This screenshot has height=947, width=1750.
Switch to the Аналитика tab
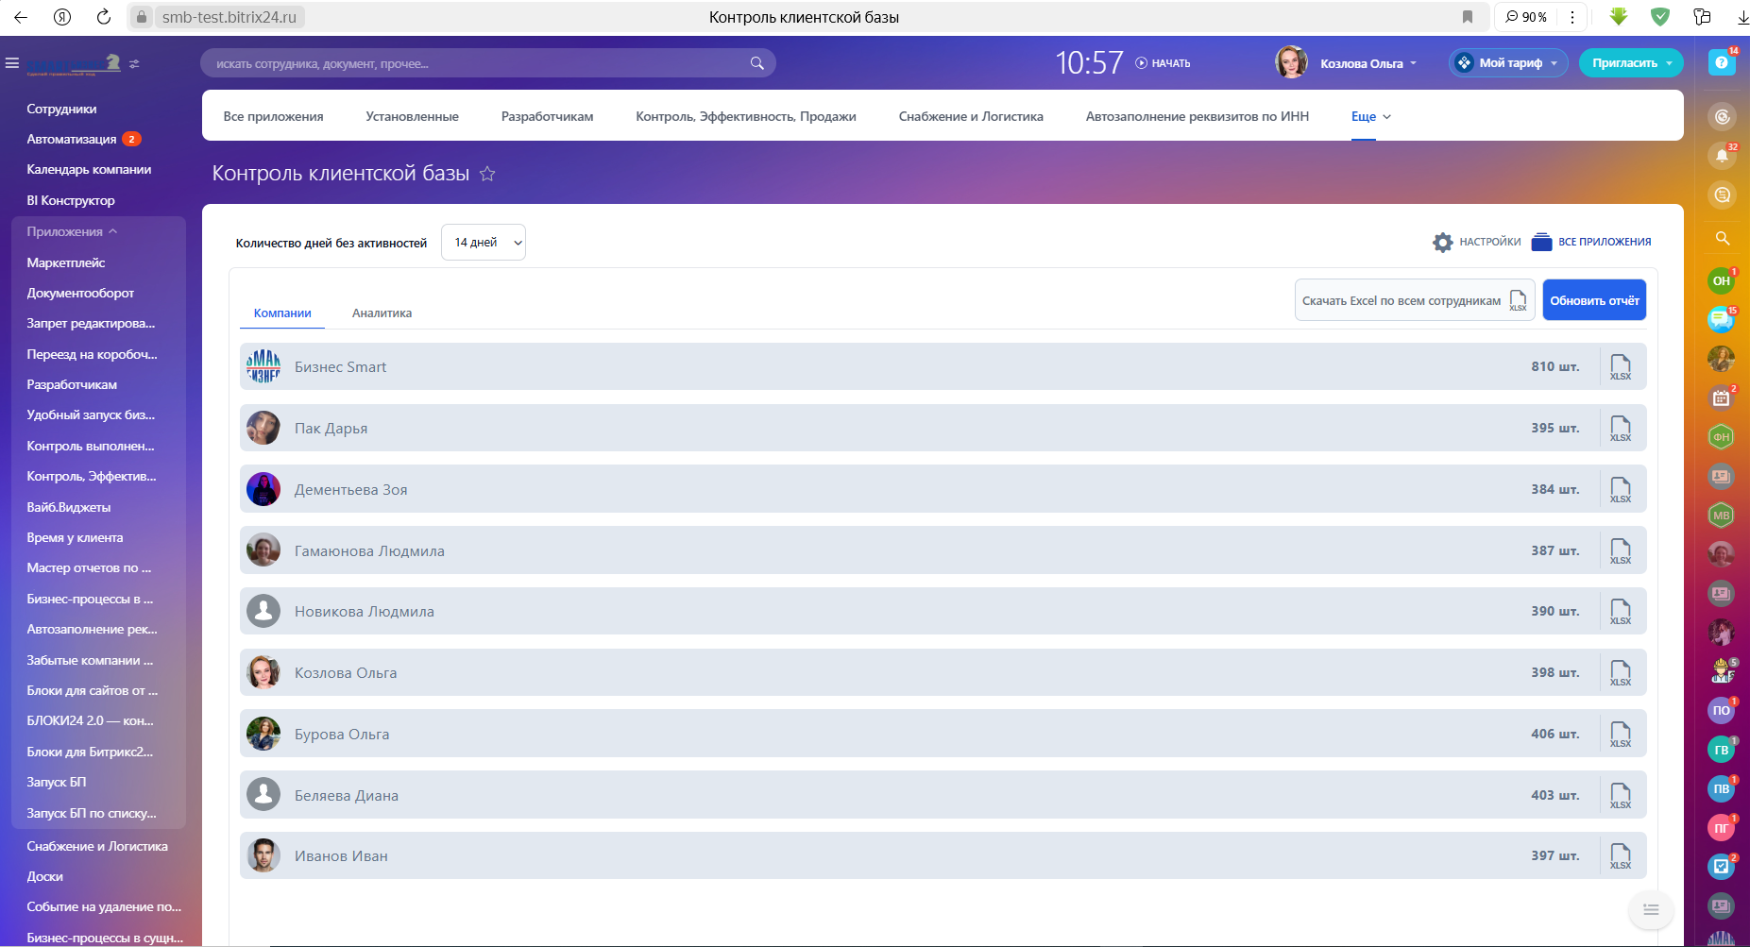click(382, 313)
